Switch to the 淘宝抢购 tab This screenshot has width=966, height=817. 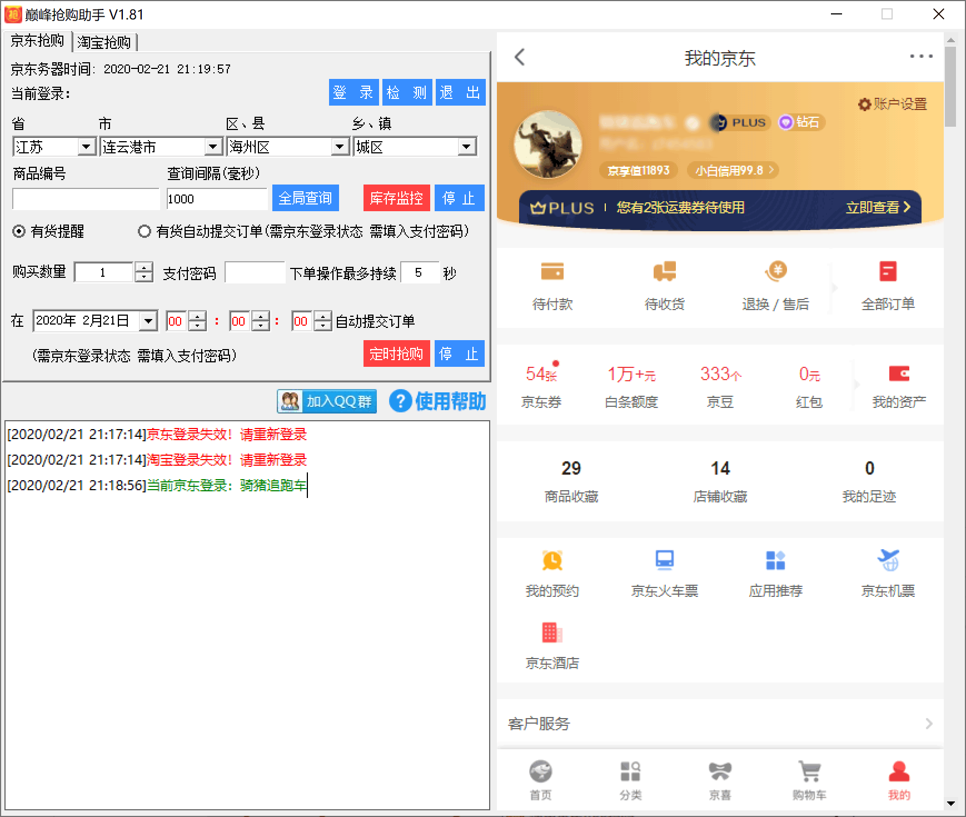(x=104, y=42)
